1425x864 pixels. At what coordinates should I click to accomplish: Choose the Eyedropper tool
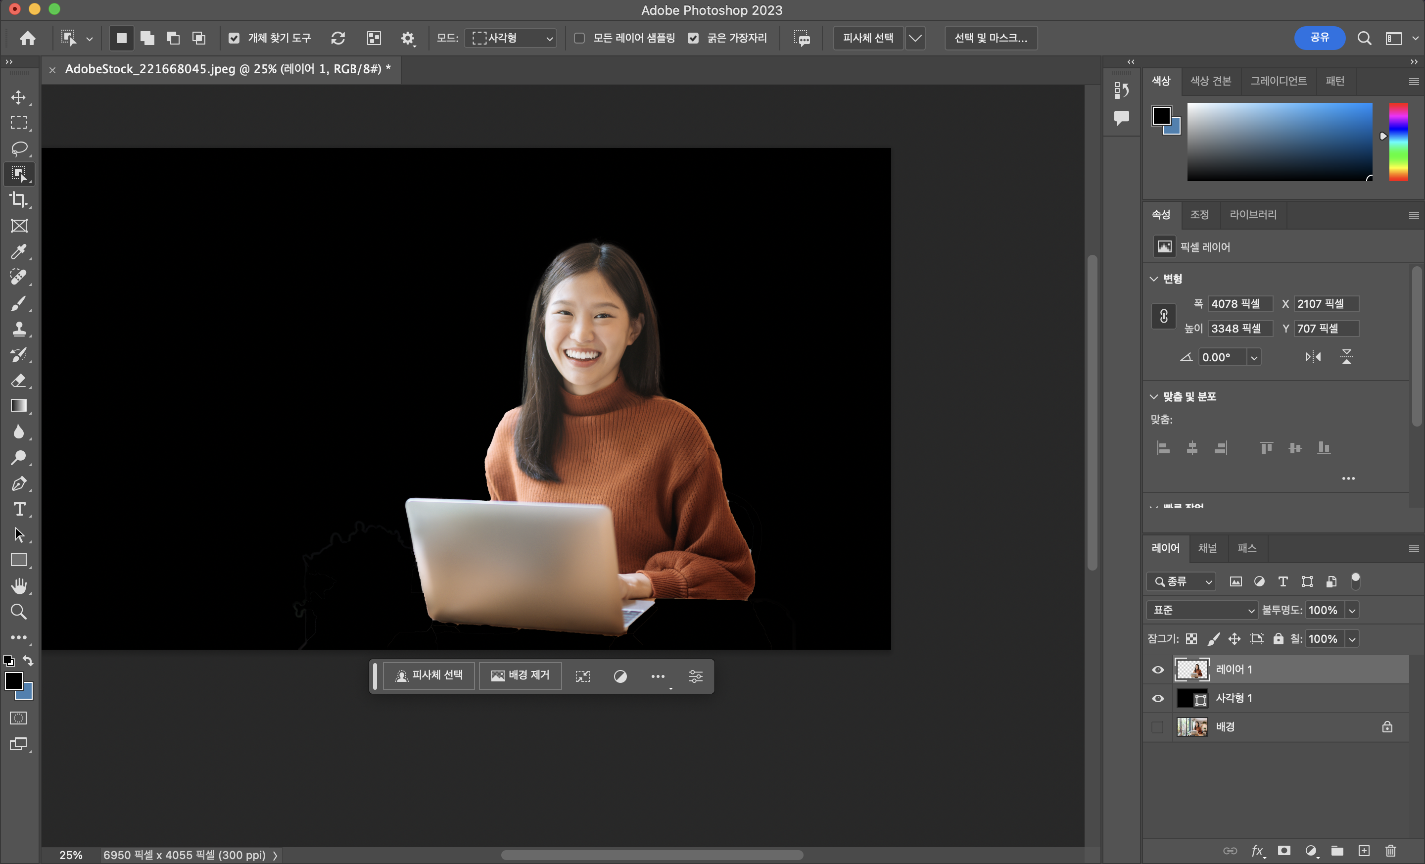tap(18, 251)
